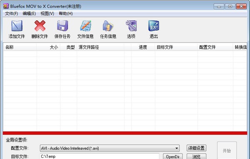250x159 pixels.
Task: Open 文件信息 file info icon
Action: (85, 26)
